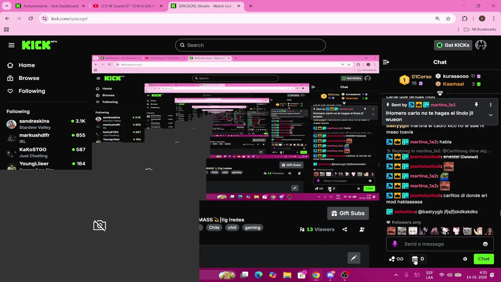Open channel points infinity balance
This screenshot has height=282, width=501.
coord(396,259)
